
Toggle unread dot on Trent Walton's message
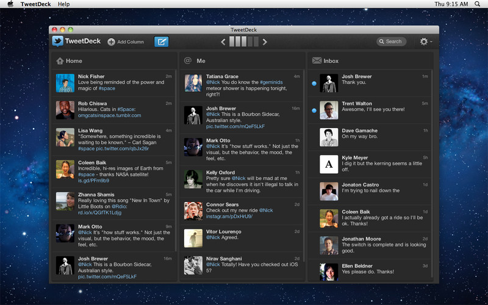coord(314,110)
